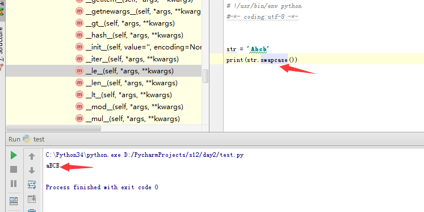Click the aBCB output text
Image resolution: width=424 pixels, height=212 pixels.
click(52, 166)
